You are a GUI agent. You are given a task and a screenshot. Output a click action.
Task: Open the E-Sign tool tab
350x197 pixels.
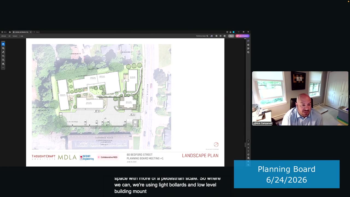click(21, 36)
